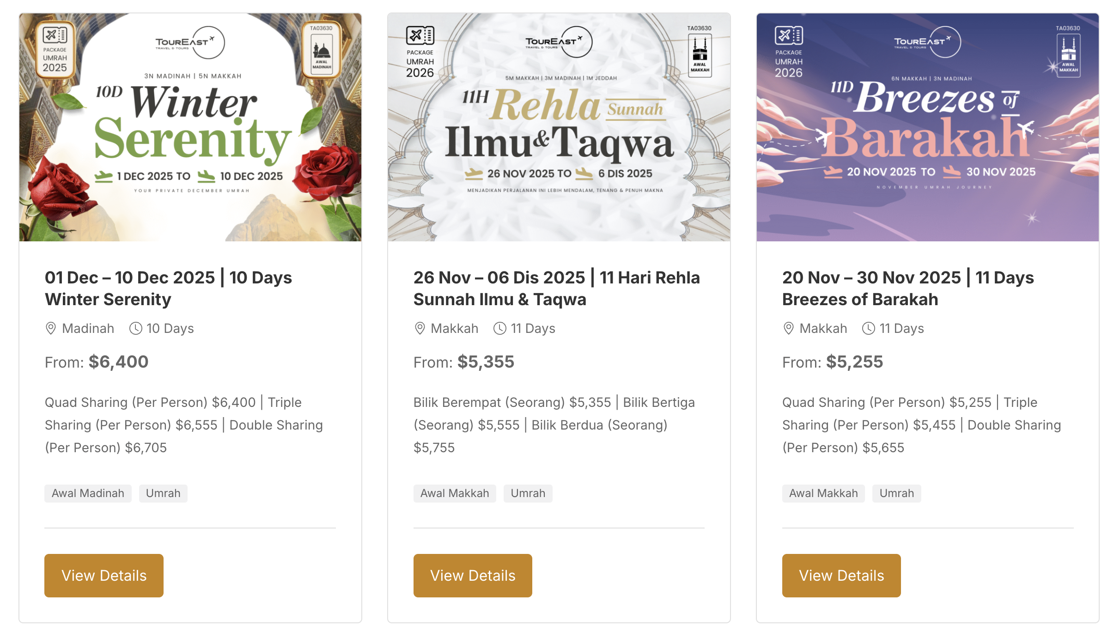
Task: Select Umrah tag on Winter Serenity card
Action: tap(163, 493)
